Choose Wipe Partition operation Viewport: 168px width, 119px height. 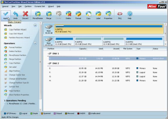pyautogui.click(x=15, y=91)
